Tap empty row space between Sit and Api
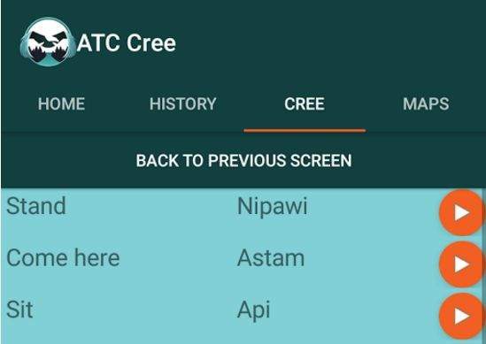The image size is (486, 344). pyautogui.click(x=134, y=310)
